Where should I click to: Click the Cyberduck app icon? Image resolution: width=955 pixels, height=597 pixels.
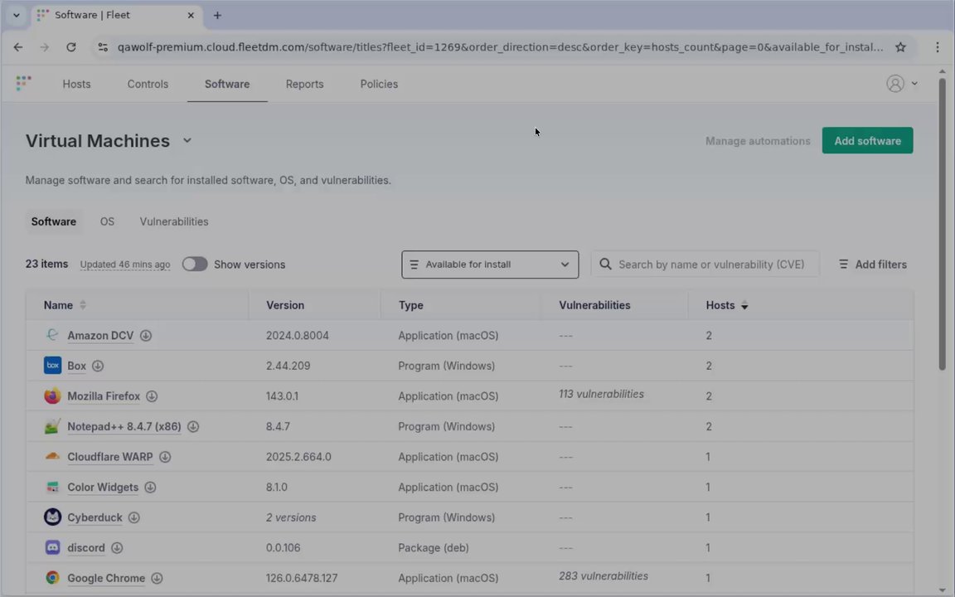tap(52, 517)
